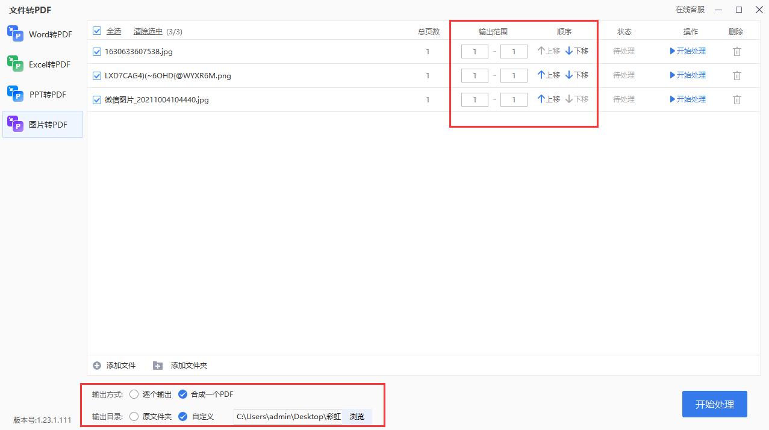Uncheck the LXD7CAG4 png file checkbox
769x430 pixels.
coord(96,75)
